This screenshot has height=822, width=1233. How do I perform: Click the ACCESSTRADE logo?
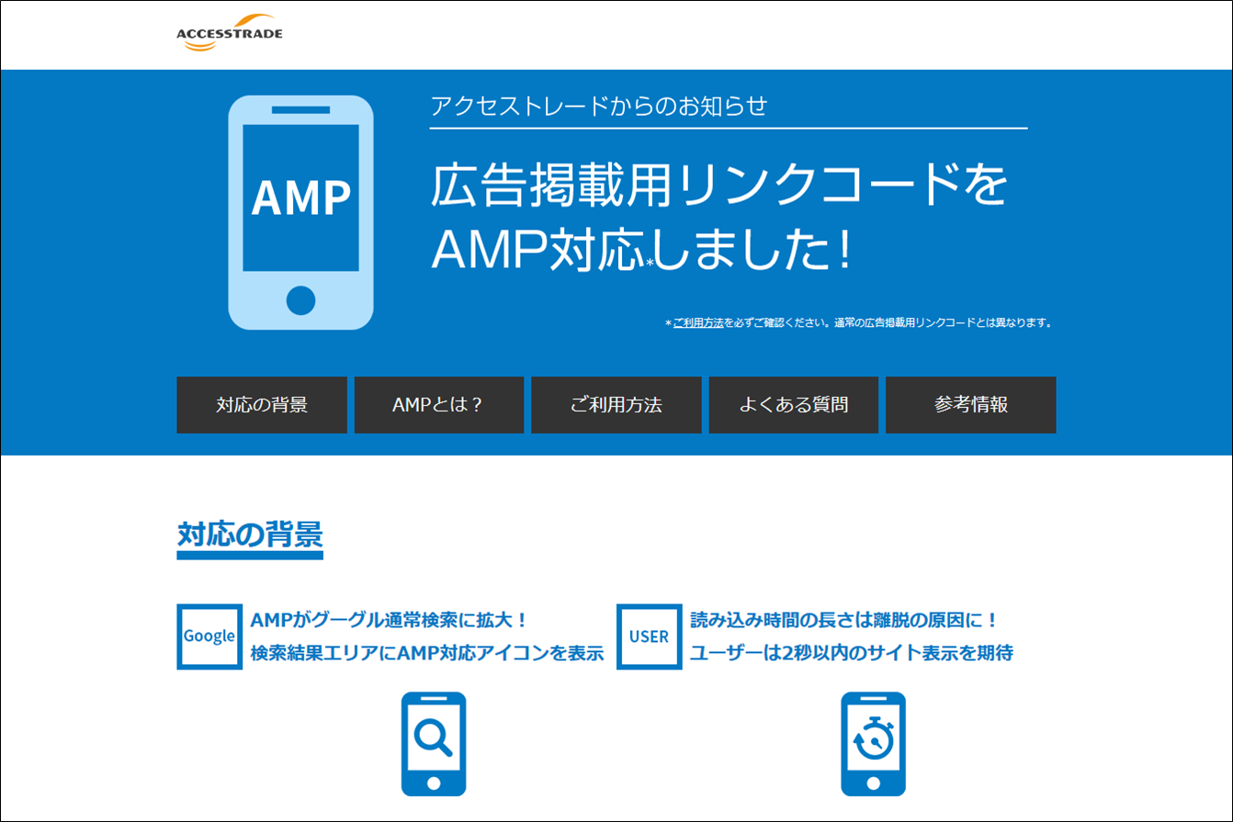230,33
